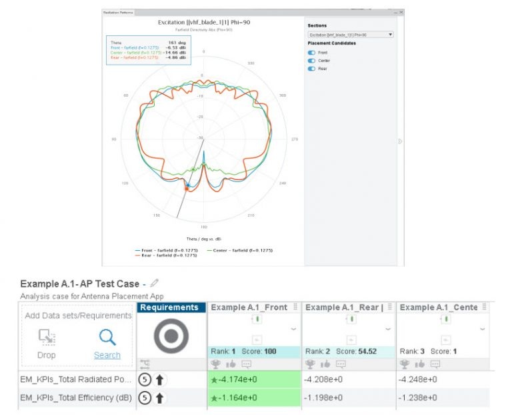Click the requirements hierarchy icon below the target
Viewport: 512px width, 415px height.
[x=145, y=364]
